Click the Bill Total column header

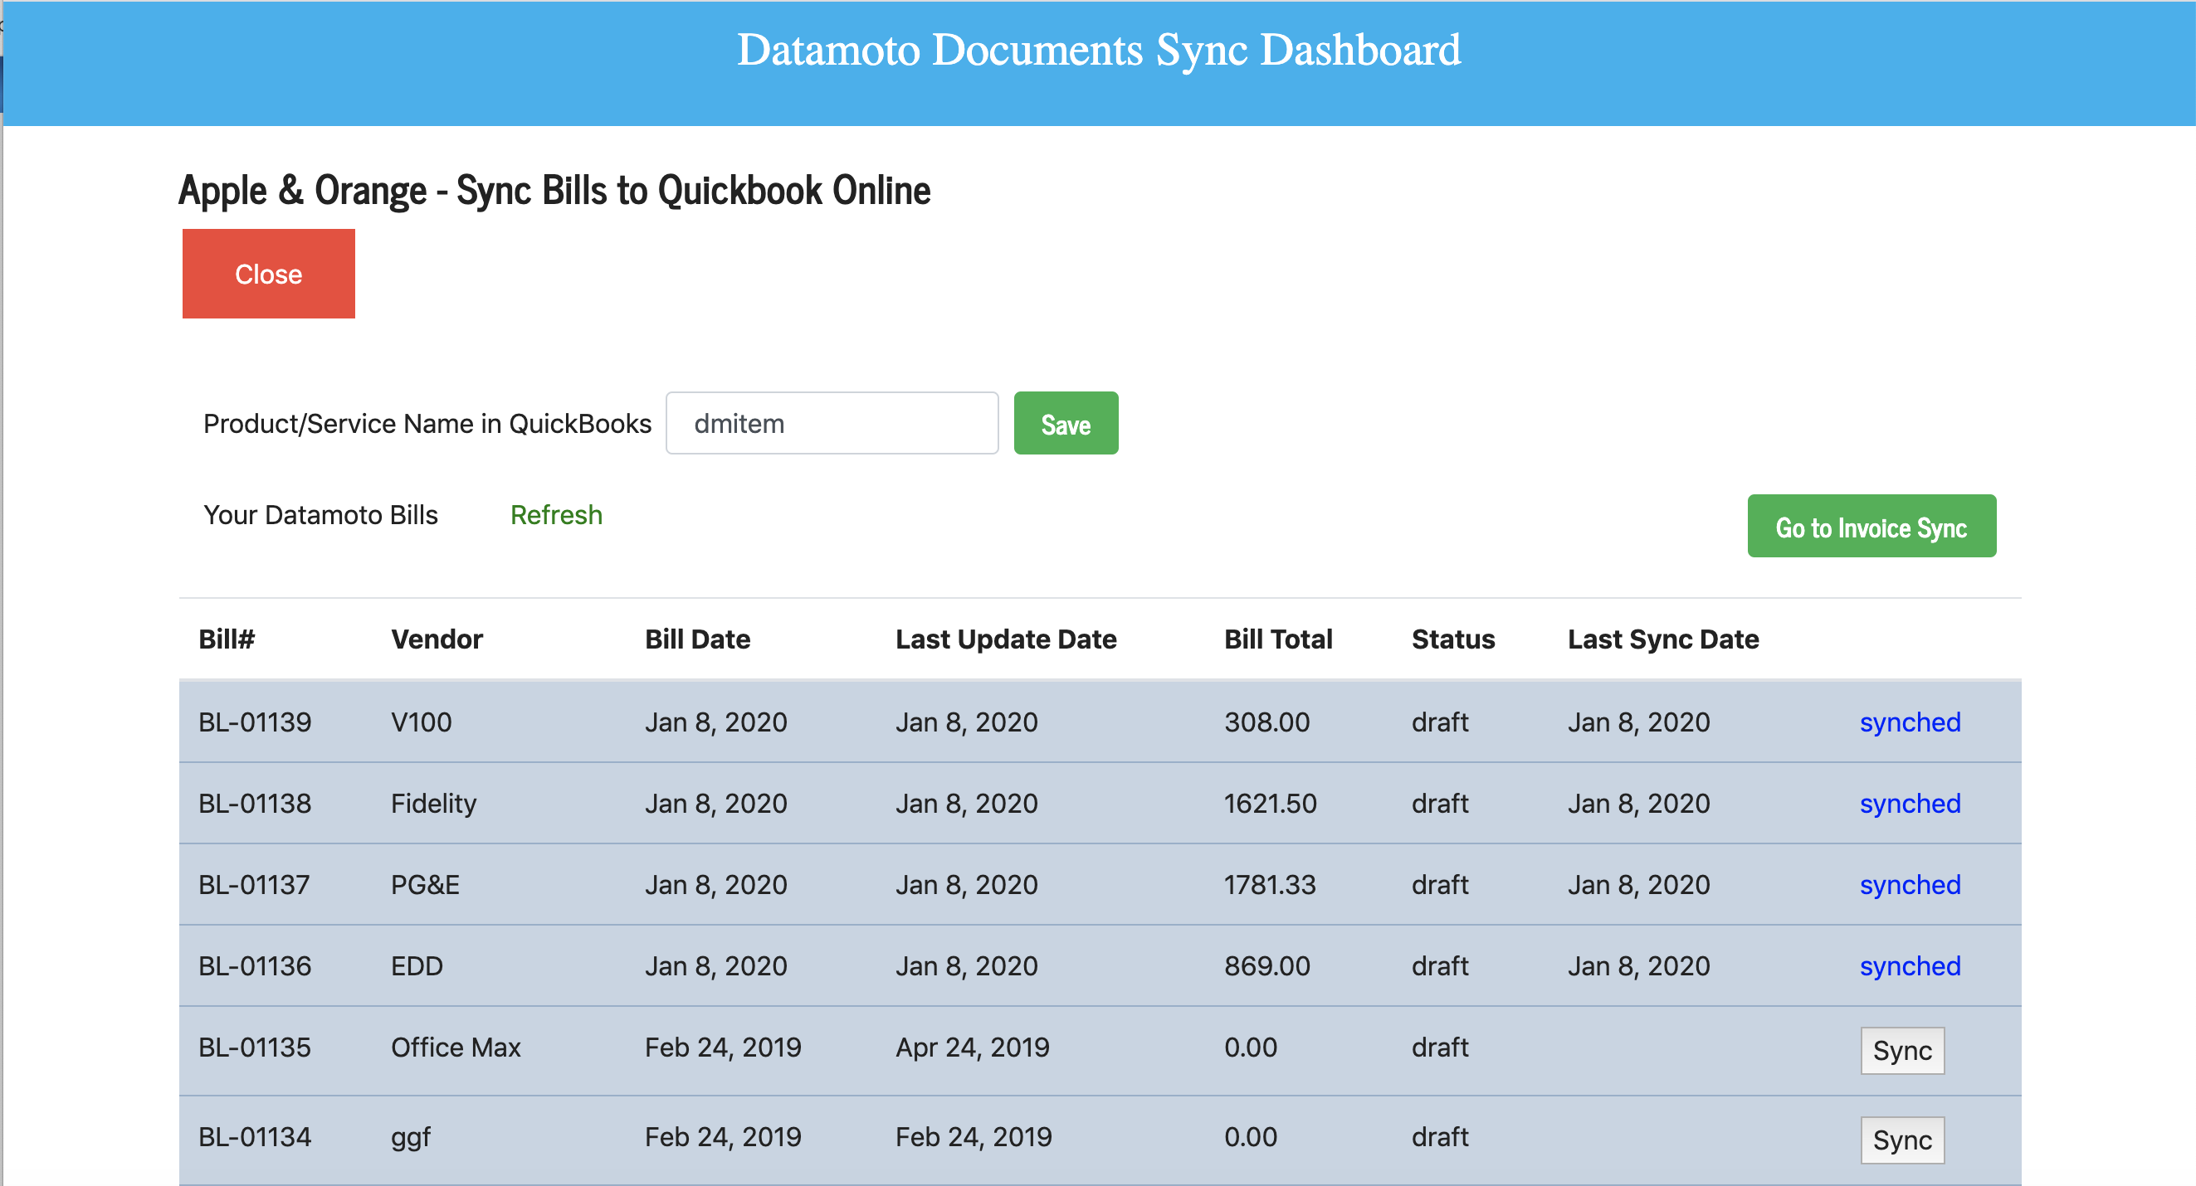click(x=1277, y=639)
